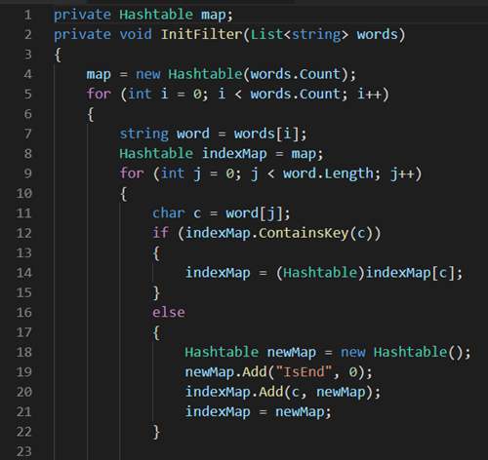Click the (Hashtable) cast on line 14
488x460 pixels.
pos(320,273)
